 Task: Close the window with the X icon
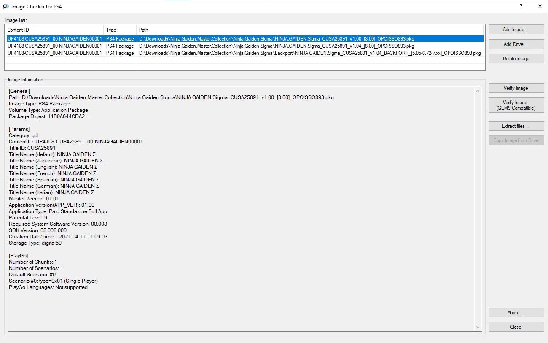click(x=540, y=6)
